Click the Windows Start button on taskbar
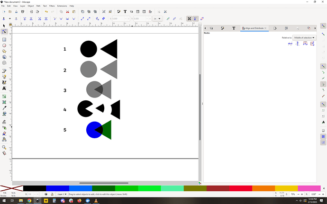The width and height of the screenshot is (327, 204). tap(4, 201)
